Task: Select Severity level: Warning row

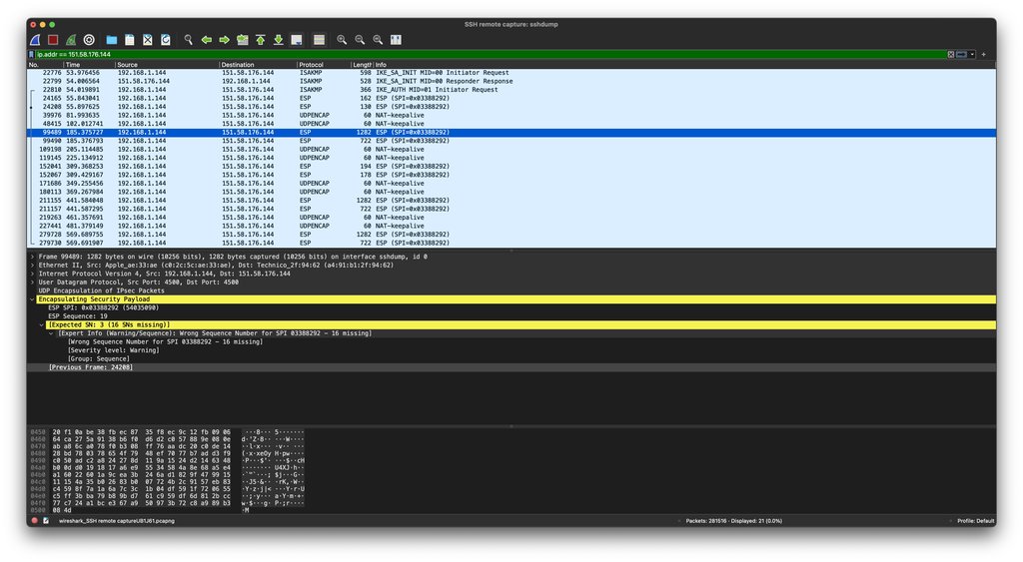Action: [x=114, y=350]
